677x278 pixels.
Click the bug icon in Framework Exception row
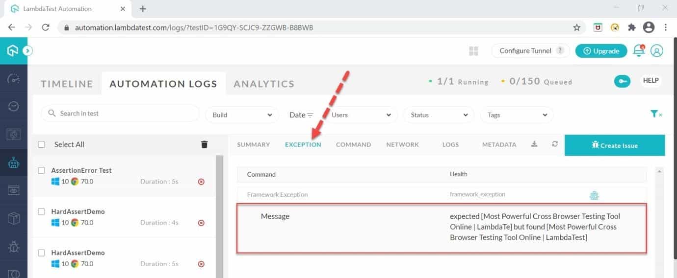(x=594, y=196)
